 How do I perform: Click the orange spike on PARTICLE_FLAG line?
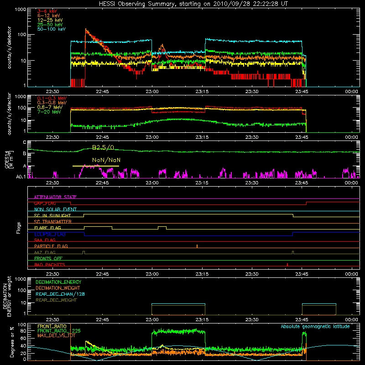(197, 246)
